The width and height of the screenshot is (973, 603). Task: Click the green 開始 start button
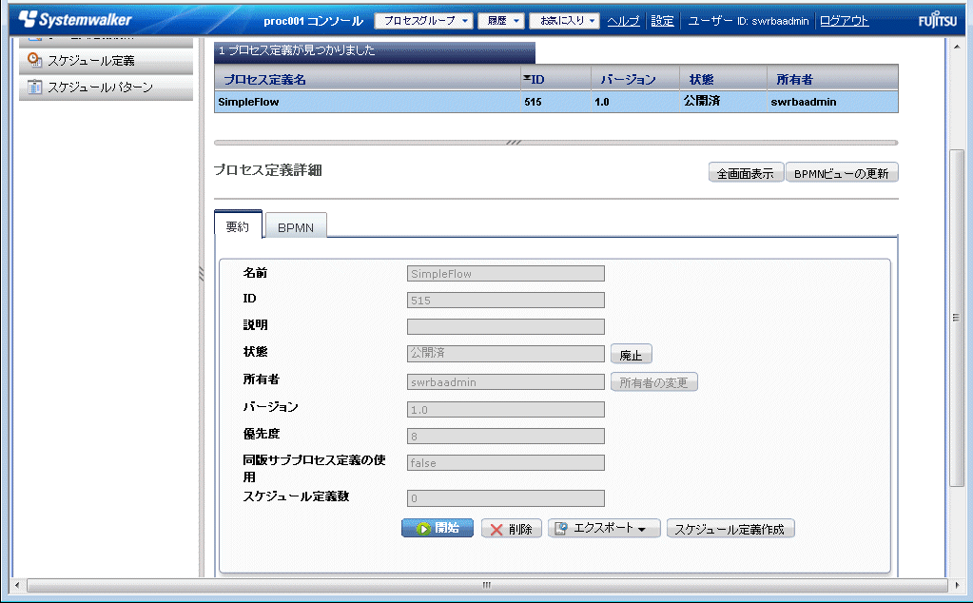[438, 529]
